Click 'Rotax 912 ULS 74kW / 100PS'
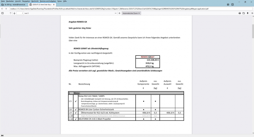The image size is (254, 137). pyautogui.click(x=91, y=96)
